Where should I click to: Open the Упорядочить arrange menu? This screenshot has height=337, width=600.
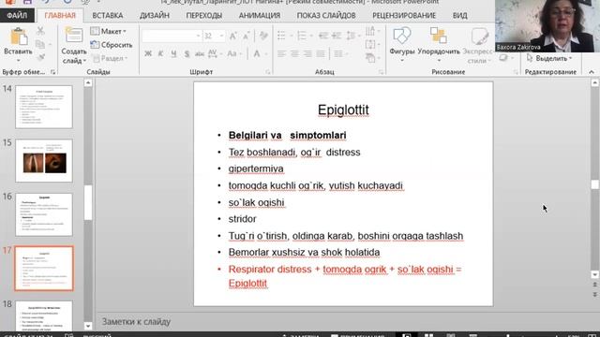pyautogui.click(x=439, y=45)
